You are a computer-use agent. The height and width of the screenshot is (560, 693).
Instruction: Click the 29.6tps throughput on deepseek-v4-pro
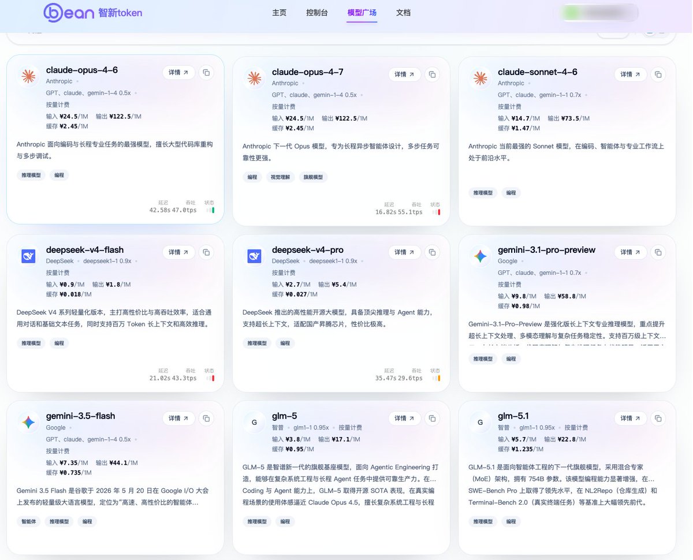click(411, 379)
